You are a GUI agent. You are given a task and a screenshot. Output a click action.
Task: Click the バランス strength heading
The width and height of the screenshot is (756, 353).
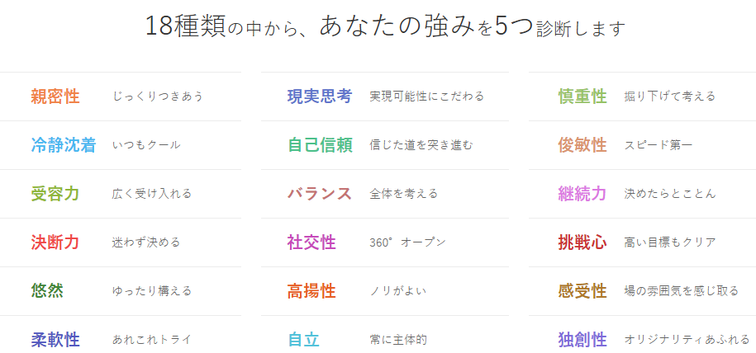pyautogui.click(x=320, y=194)
